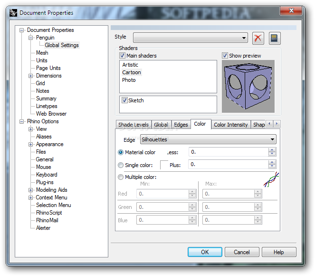
Task: Click the Plus value input field
Action: click(228, 164)
